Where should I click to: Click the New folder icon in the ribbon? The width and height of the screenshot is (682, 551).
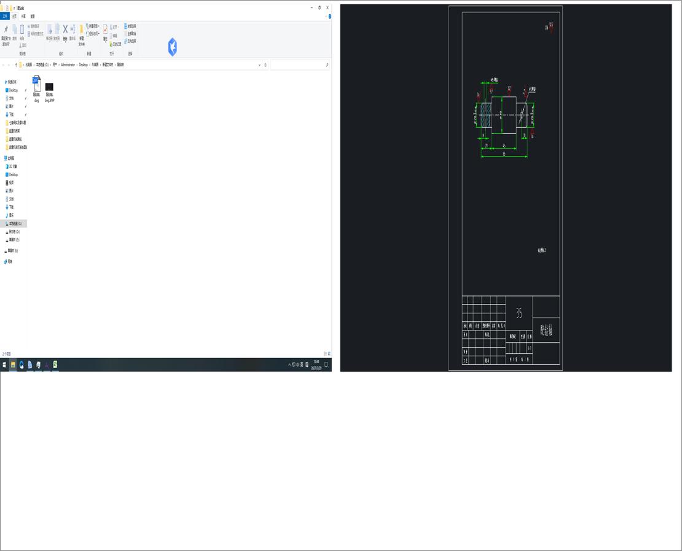(x=81, y=30)
